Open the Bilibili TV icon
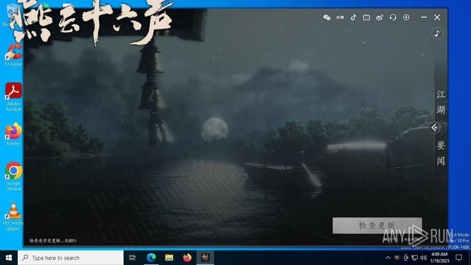 pos(366,17)
